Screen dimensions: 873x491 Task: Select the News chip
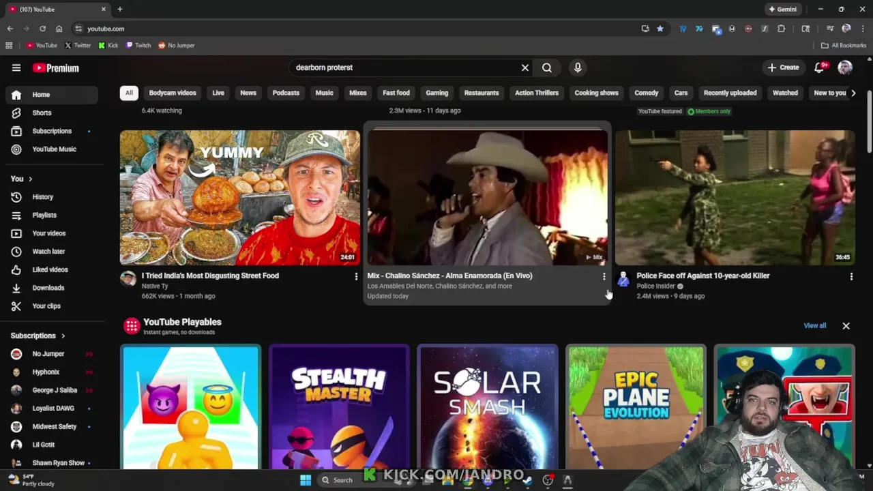tap(248, 93)
